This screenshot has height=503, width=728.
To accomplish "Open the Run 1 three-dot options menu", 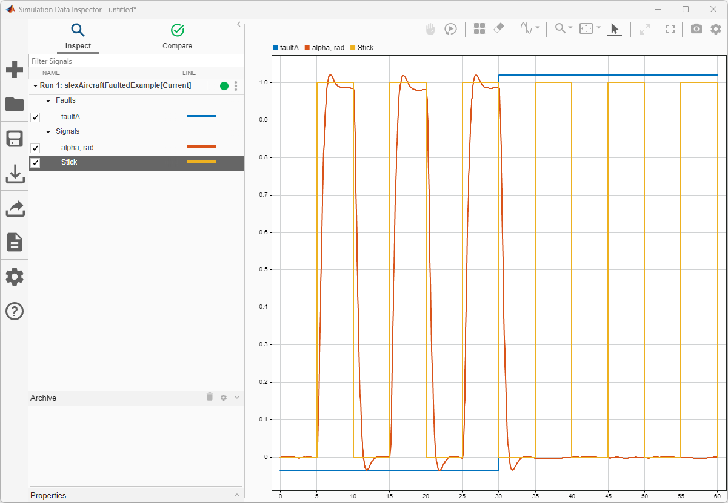I will (x=236, y=86).
